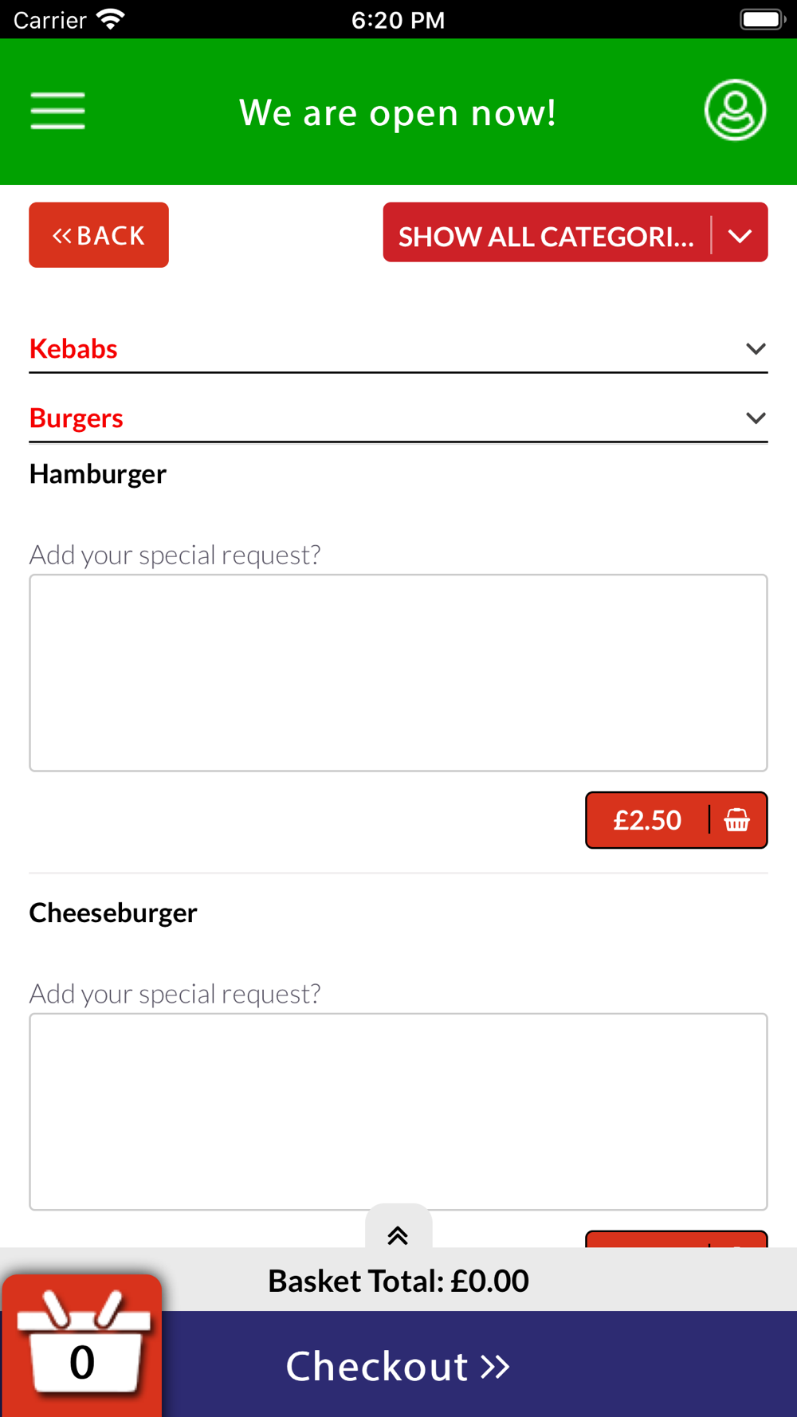Tap the battery indicator icon

click(762, 19)
